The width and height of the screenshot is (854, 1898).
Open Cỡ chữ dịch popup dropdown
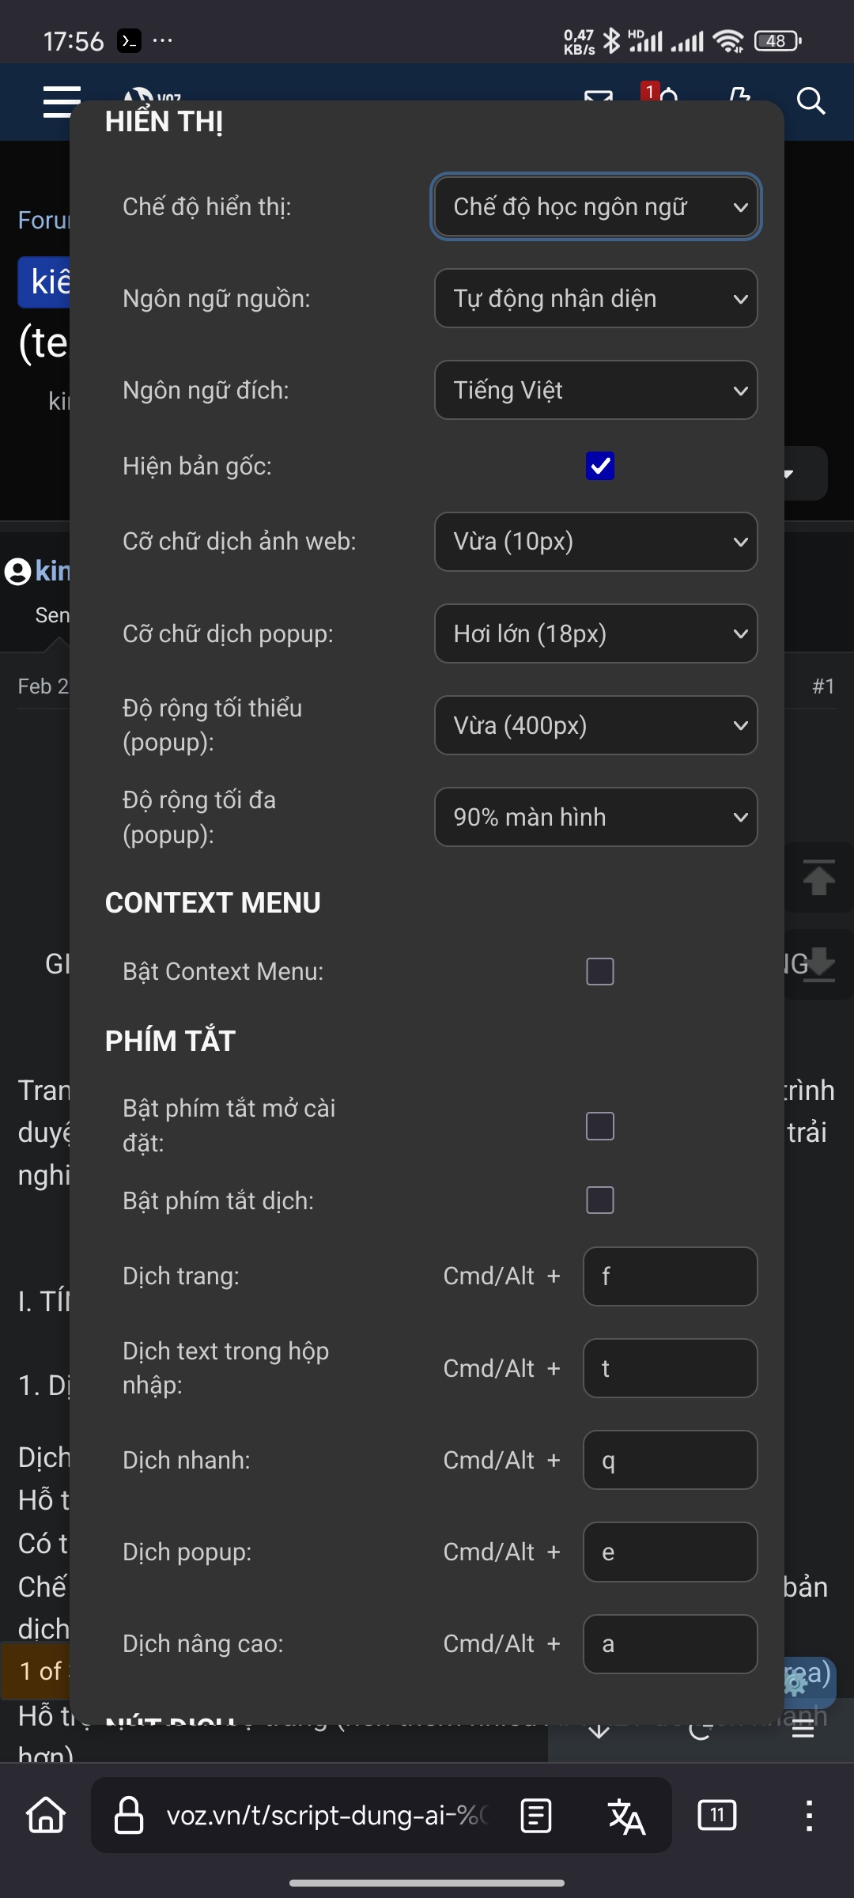point(596,633)
